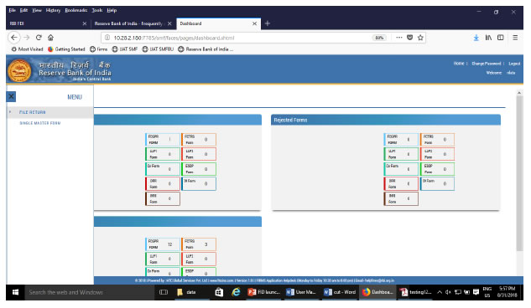531x308 pixels.
Task: Open a new browser tab
Action: (268, 23)
